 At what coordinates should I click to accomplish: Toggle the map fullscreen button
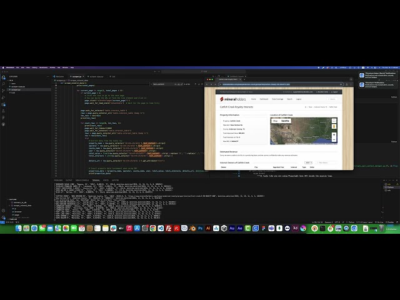point(334,121)
